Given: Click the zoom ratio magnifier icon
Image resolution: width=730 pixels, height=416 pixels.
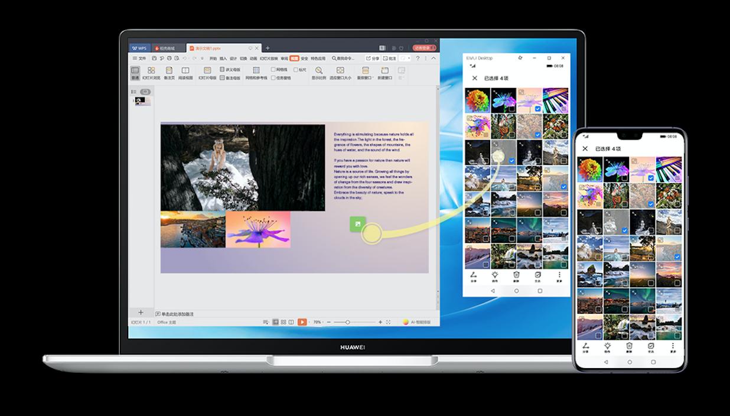Looking at the screenshot, I should [x=318, y=71].
